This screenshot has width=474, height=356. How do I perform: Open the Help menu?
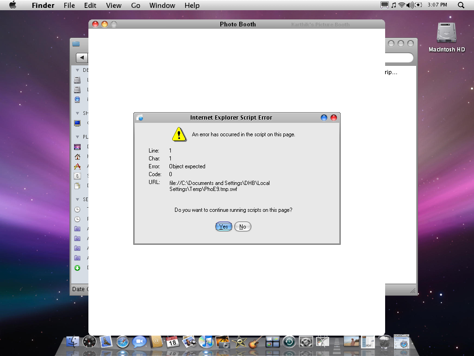pos(192,6)
